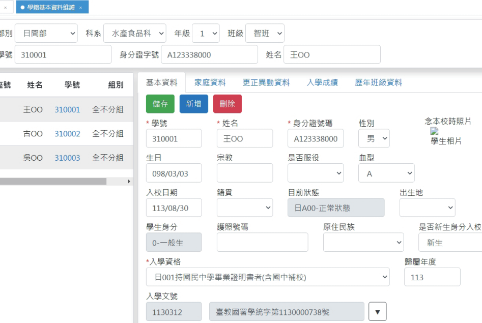Open the 班級 dropdown showing 智班
The width and height of the screenshot is (482, 323).
point(265,33)
